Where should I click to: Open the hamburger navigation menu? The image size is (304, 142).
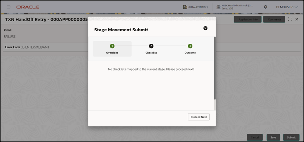tap(9, 7)
